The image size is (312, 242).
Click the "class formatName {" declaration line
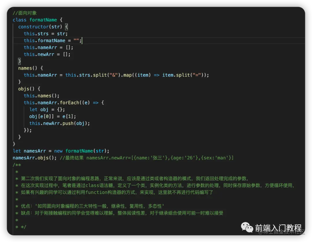tap(38, 20)
